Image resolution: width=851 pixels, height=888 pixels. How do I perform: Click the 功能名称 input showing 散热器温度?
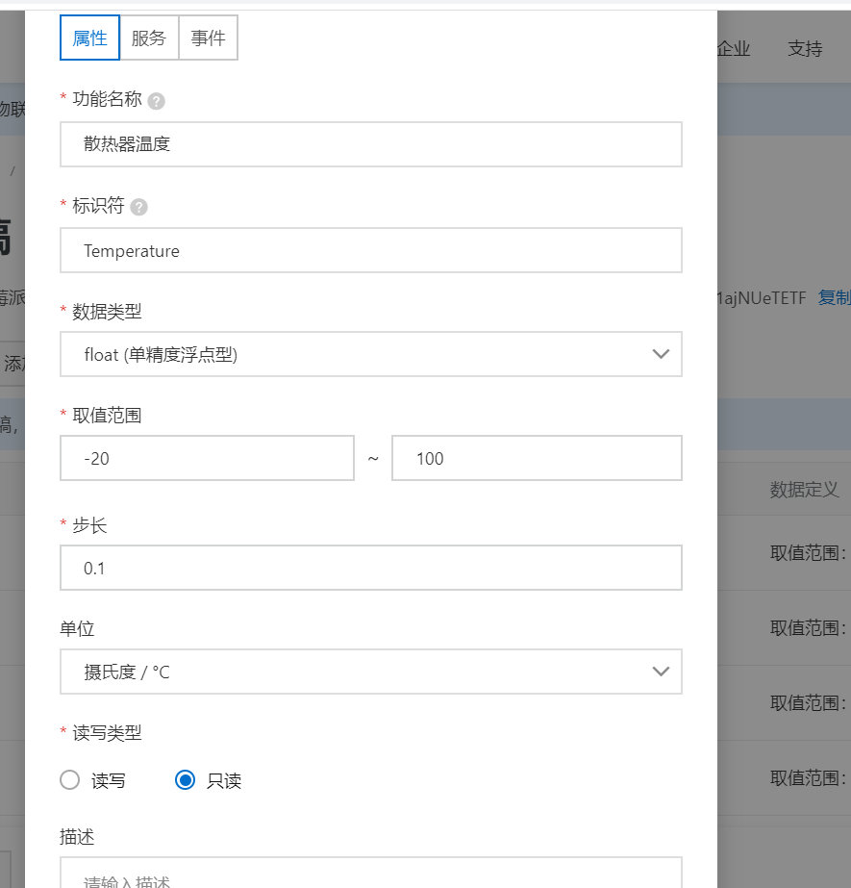[370, 144]
